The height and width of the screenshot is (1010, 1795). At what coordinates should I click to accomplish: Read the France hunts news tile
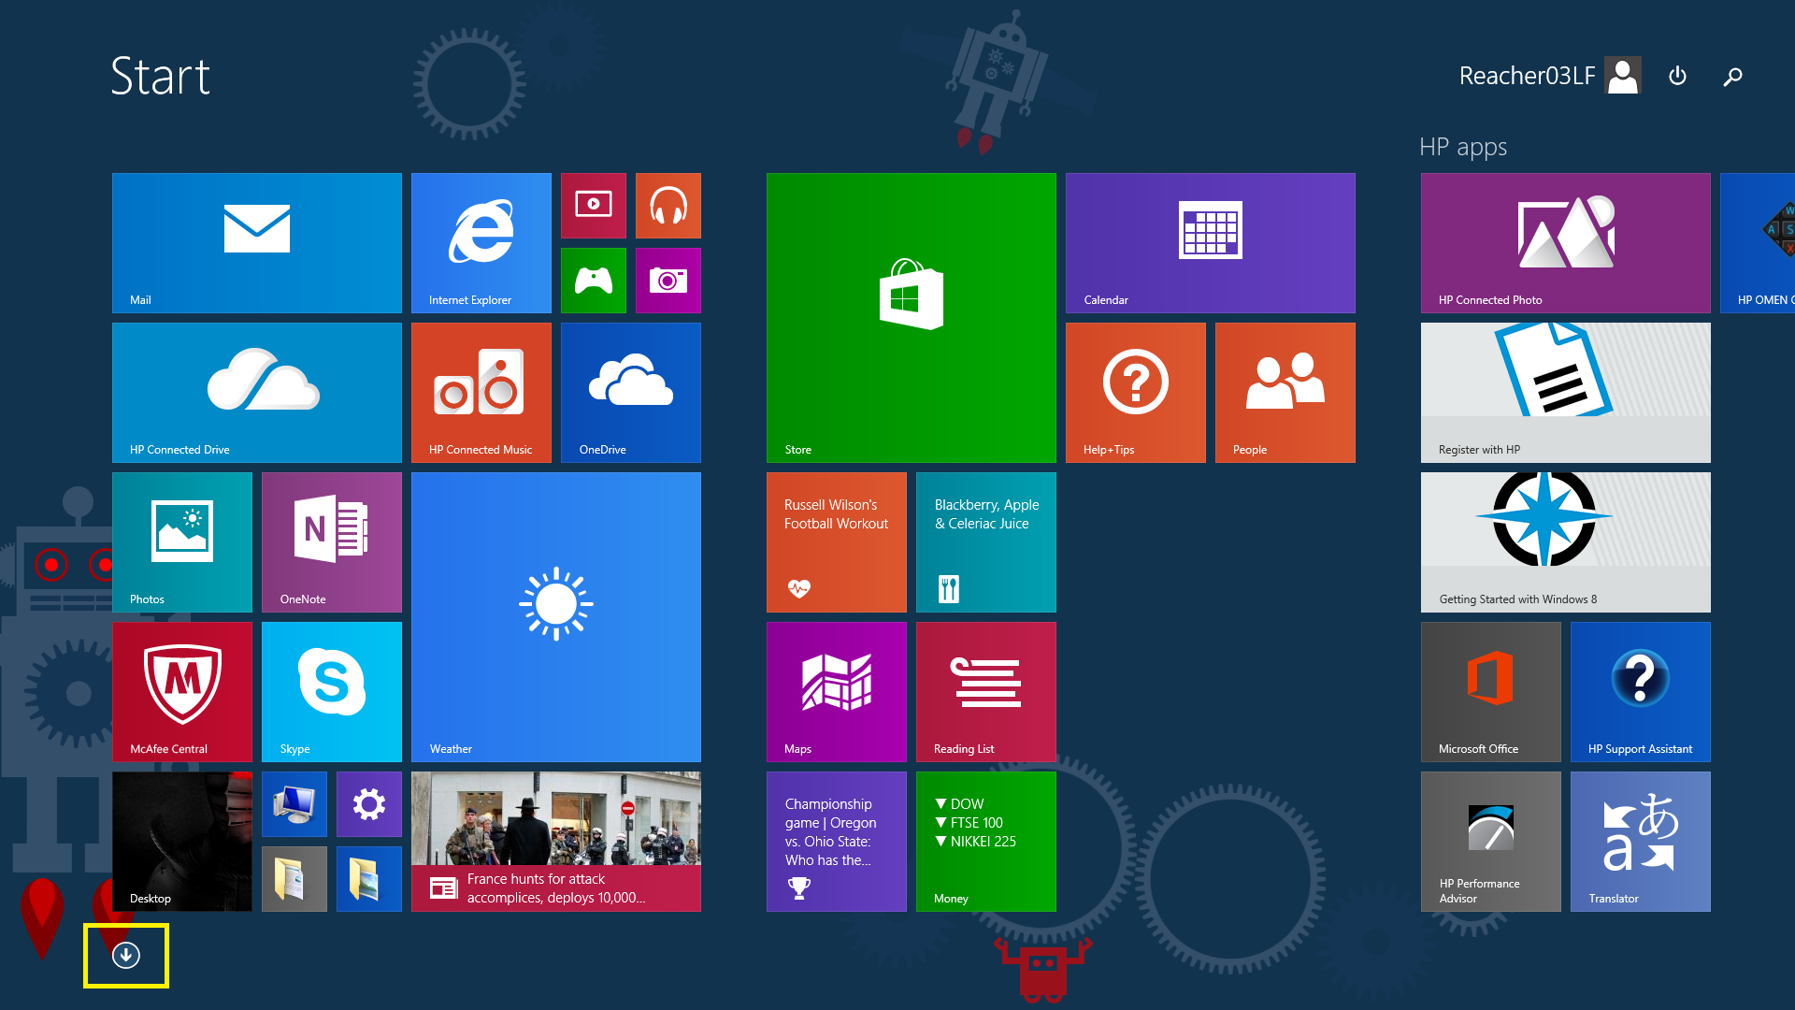pyautogui.click(x=556, y=842)
